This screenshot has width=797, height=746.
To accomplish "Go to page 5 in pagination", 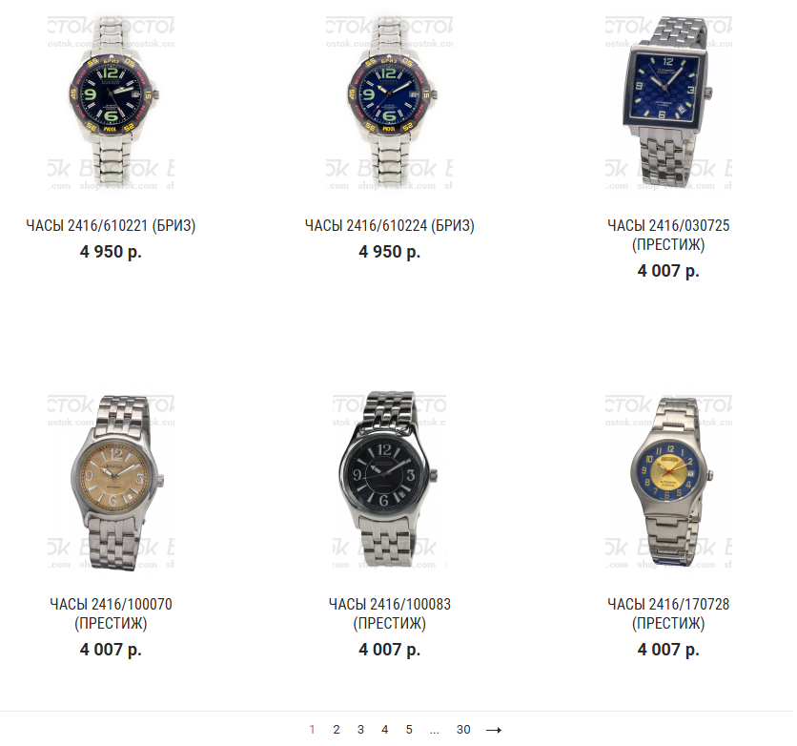I will [409, 730].
